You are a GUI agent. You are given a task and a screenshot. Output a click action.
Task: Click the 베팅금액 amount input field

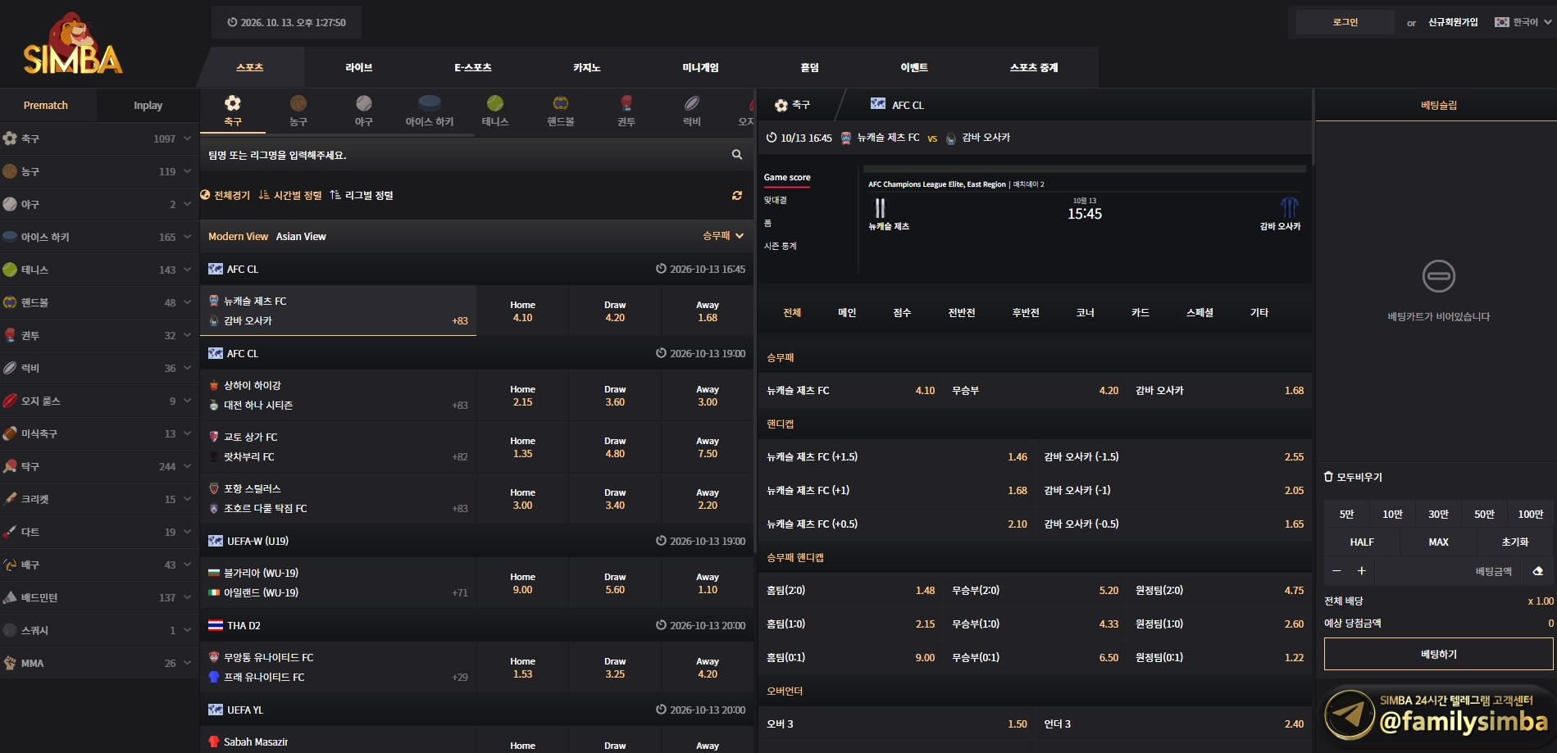coord(1447,571)
